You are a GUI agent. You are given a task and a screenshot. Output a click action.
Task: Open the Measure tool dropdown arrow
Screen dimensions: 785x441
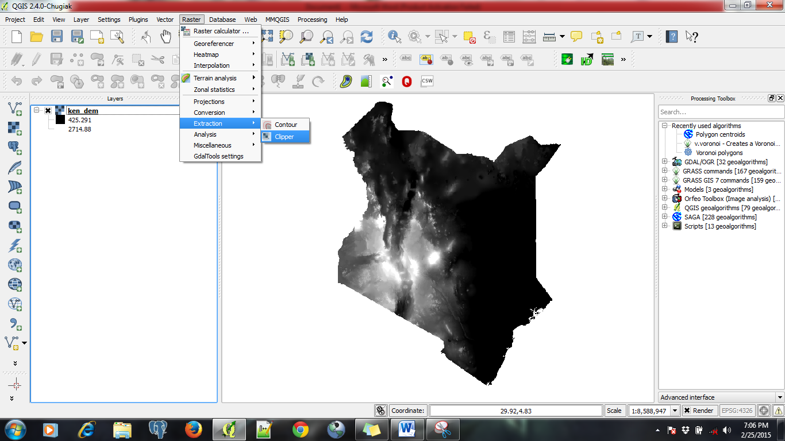click(x=562, y=37)
